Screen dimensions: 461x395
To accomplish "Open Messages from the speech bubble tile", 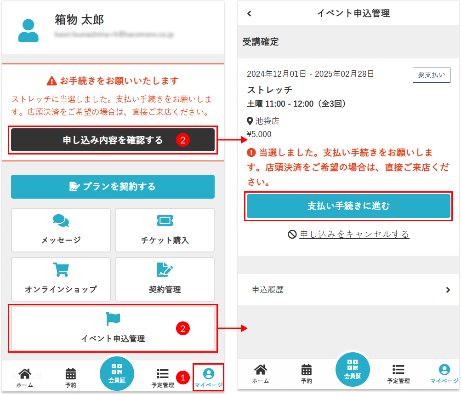I will (x=61, y=230).
